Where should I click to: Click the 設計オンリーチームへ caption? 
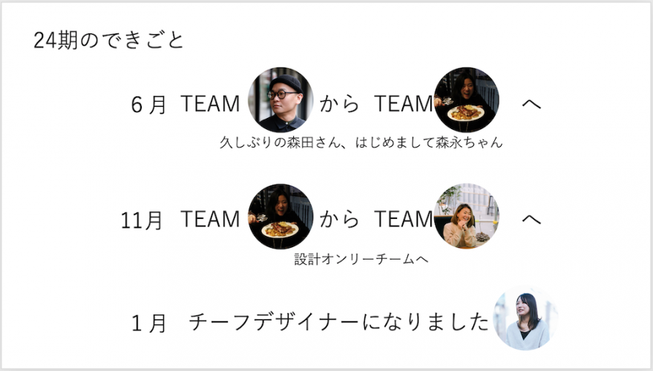[361, 259]
